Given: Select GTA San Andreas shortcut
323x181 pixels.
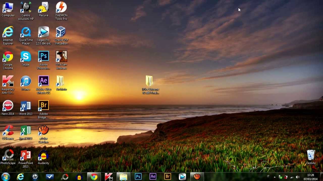Looking at the screenshot, I should (61, 61).
